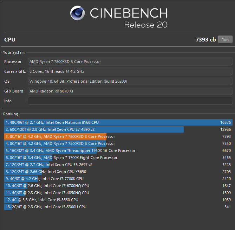Image resolution: width=235 pixels, height=230 pixels.
Task: Click the Cores x GHz value field
Action: coord(130,71)
